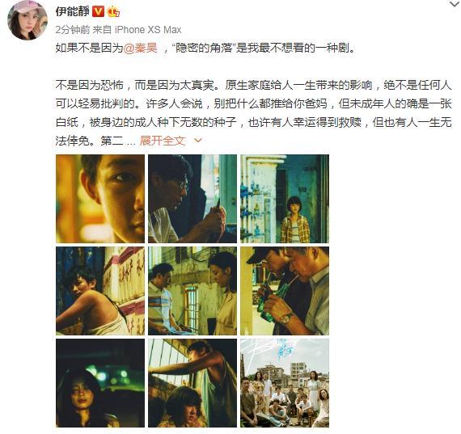The width and height of the screenshot is (461, 434).
Task: Open man holding knife photo
Action: point(192,199)
